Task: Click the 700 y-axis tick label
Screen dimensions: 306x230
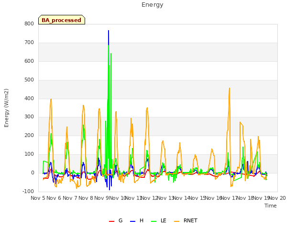Action: click(x=29, y=43)
